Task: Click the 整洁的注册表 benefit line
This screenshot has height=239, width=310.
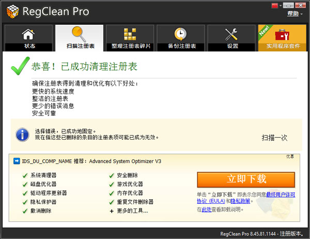Action: pyautogui.click(x=50, y=99)
